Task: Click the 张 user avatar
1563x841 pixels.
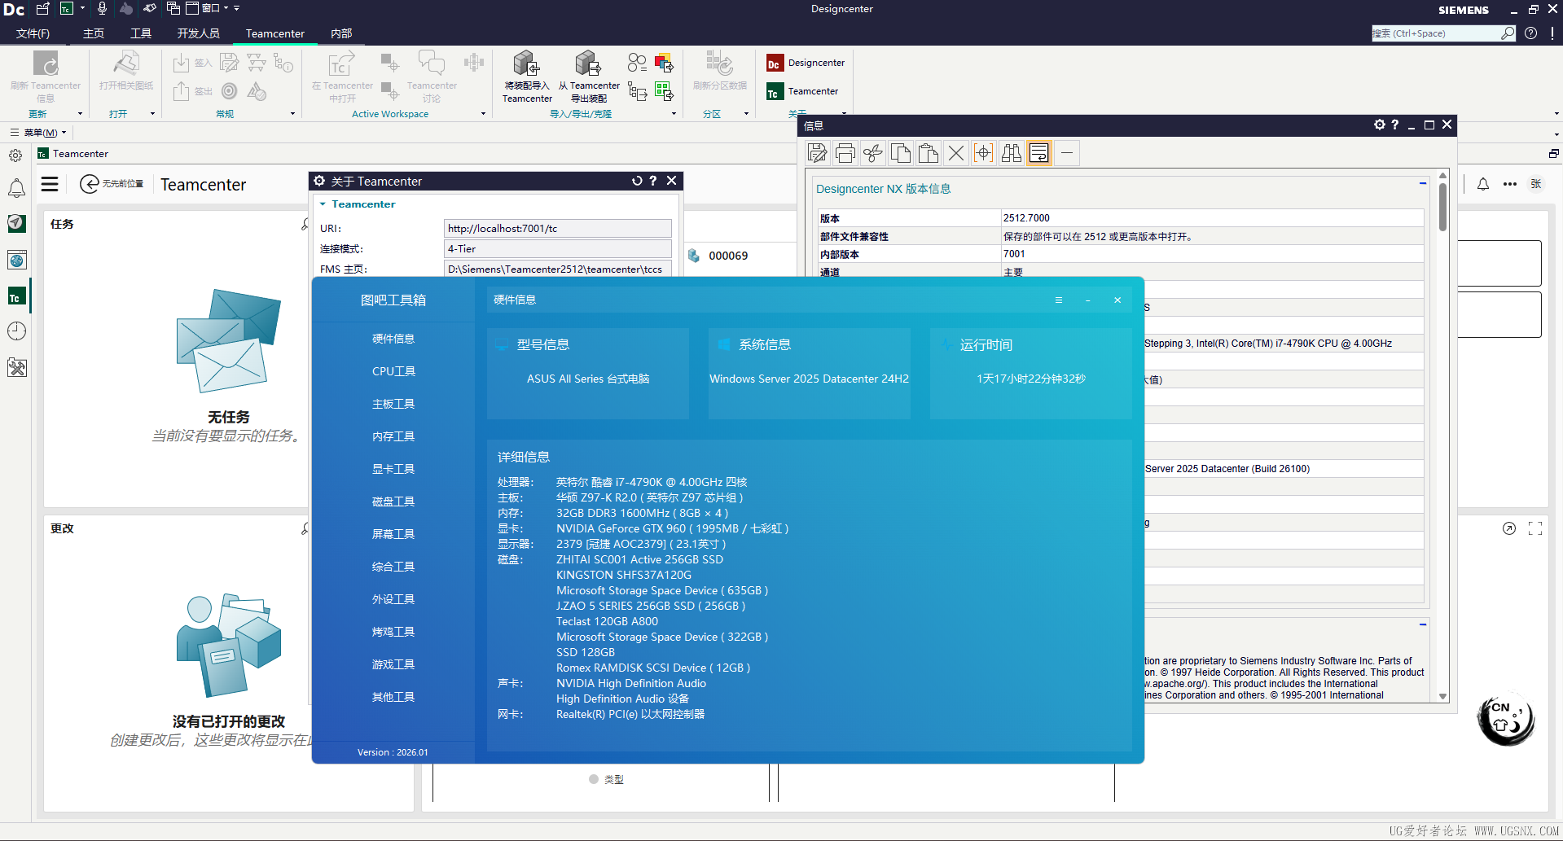Action: click(x=1536, y=184)
